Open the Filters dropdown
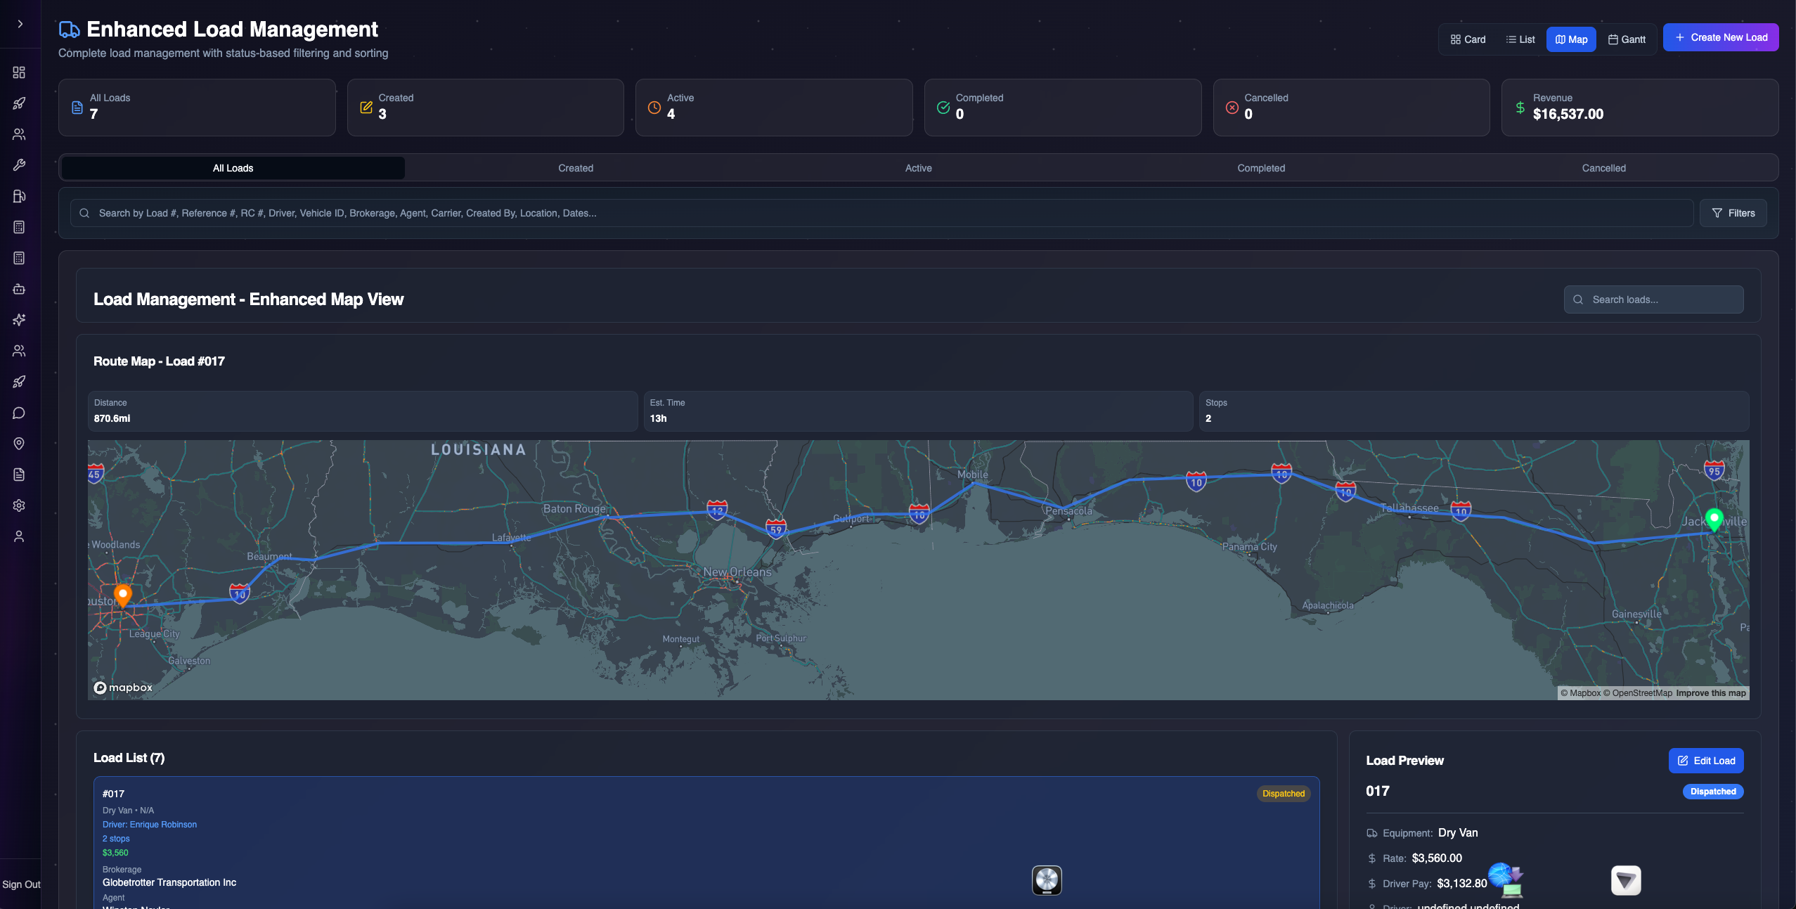Image resolution: width=1796 pixels, height=909 pixels. pyautogui.click(x=1733, y=213)
